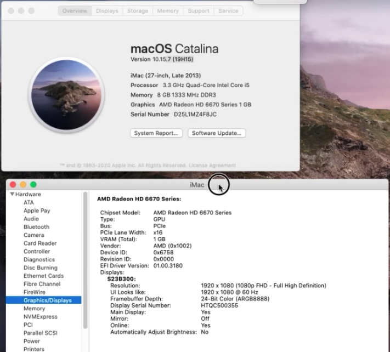The image size is (390, 352).
Task: Select Printers in the sidebar
Action: 34,349
